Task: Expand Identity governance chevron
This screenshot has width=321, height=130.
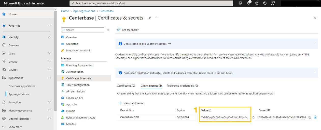Action: click(50, 110)
